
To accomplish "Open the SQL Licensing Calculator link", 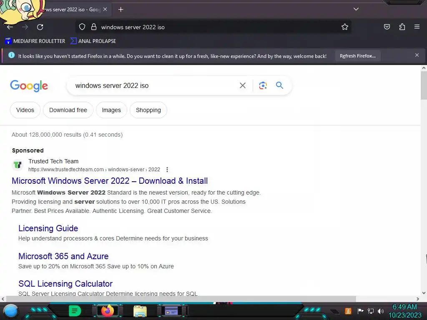I will pyautogui.click(x=65, y=283).
